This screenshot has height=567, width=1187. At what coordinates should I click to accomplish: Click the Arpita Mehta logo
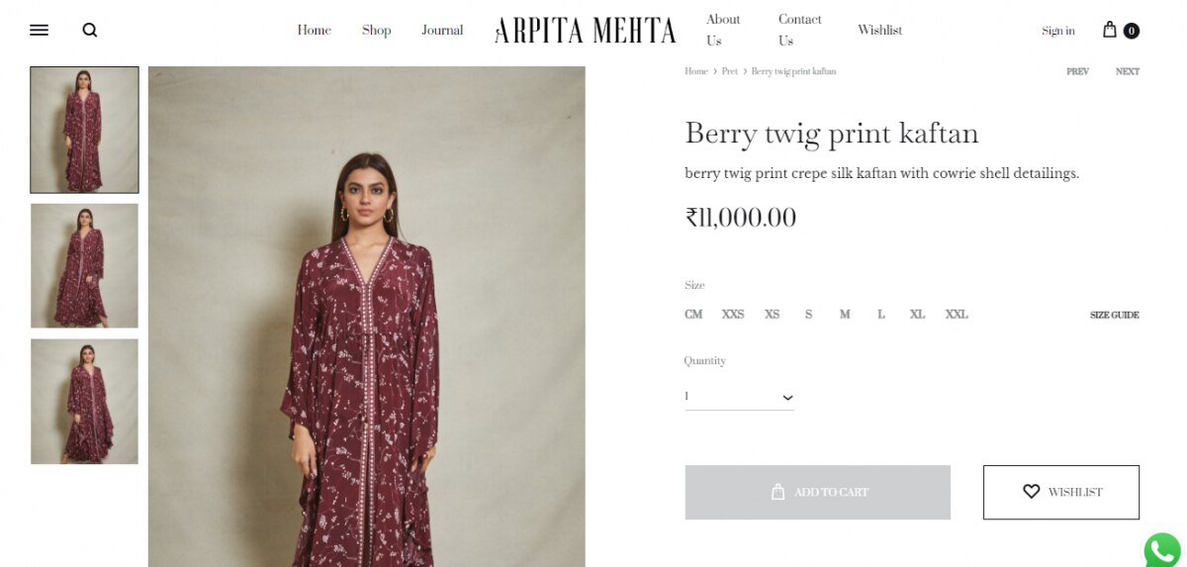pos(586,31)
